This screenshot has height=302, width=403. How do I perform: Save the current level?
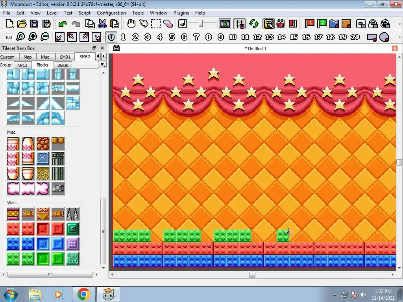(34, 24)
